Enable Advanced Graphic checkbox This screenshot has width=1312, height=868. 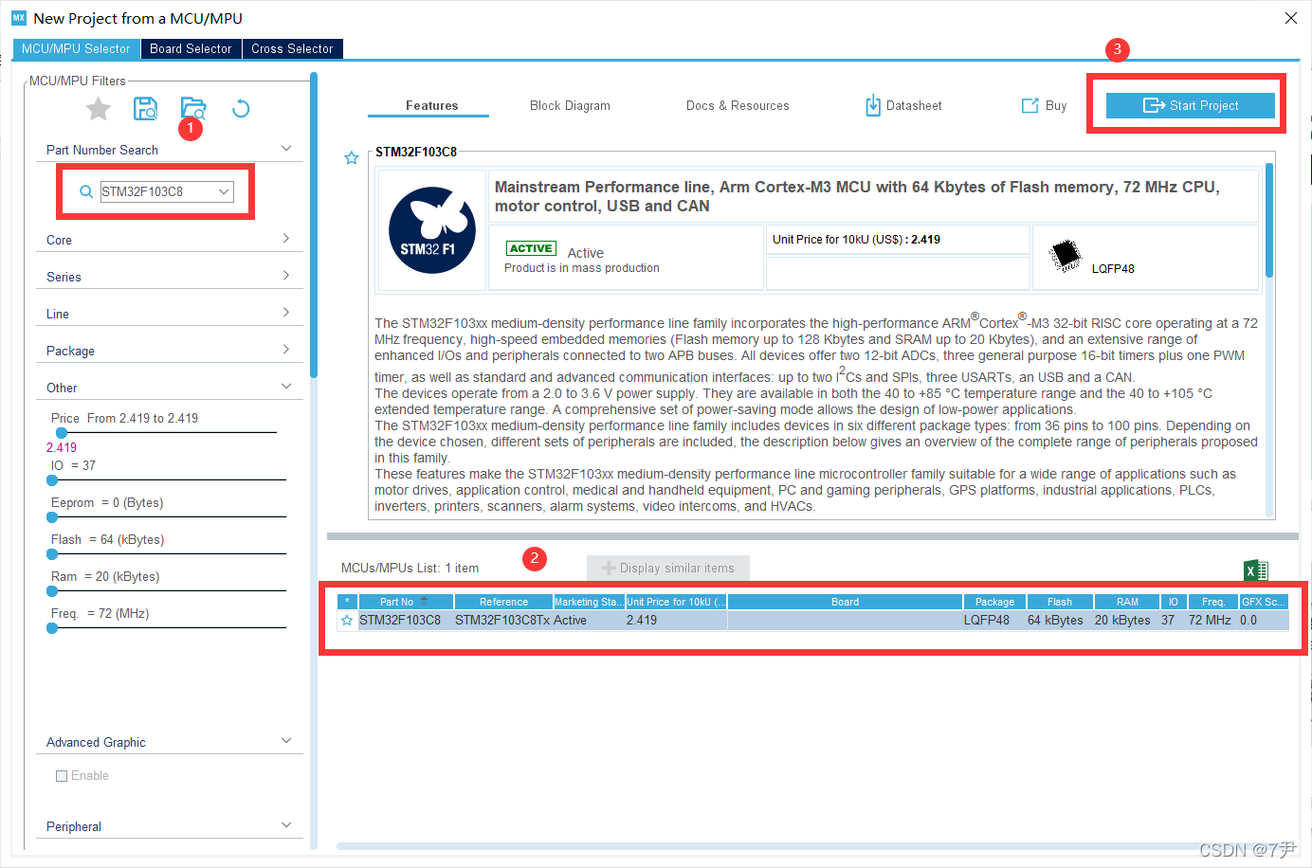62,776
